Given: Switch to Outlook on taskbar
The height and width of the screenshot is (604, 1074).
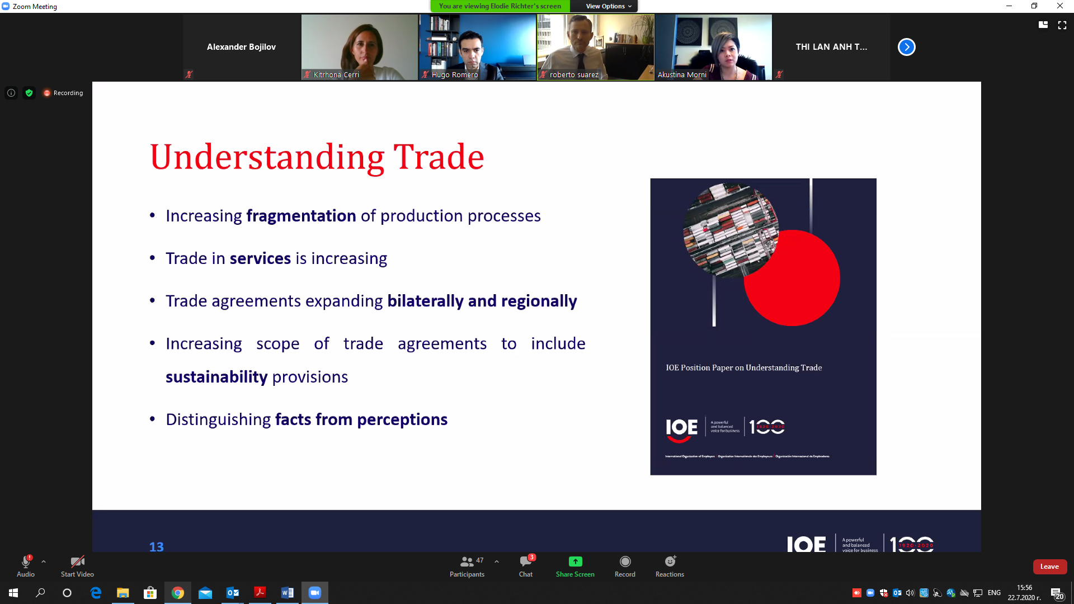Looking at the screenshot, I should click(x=233, y=593).
